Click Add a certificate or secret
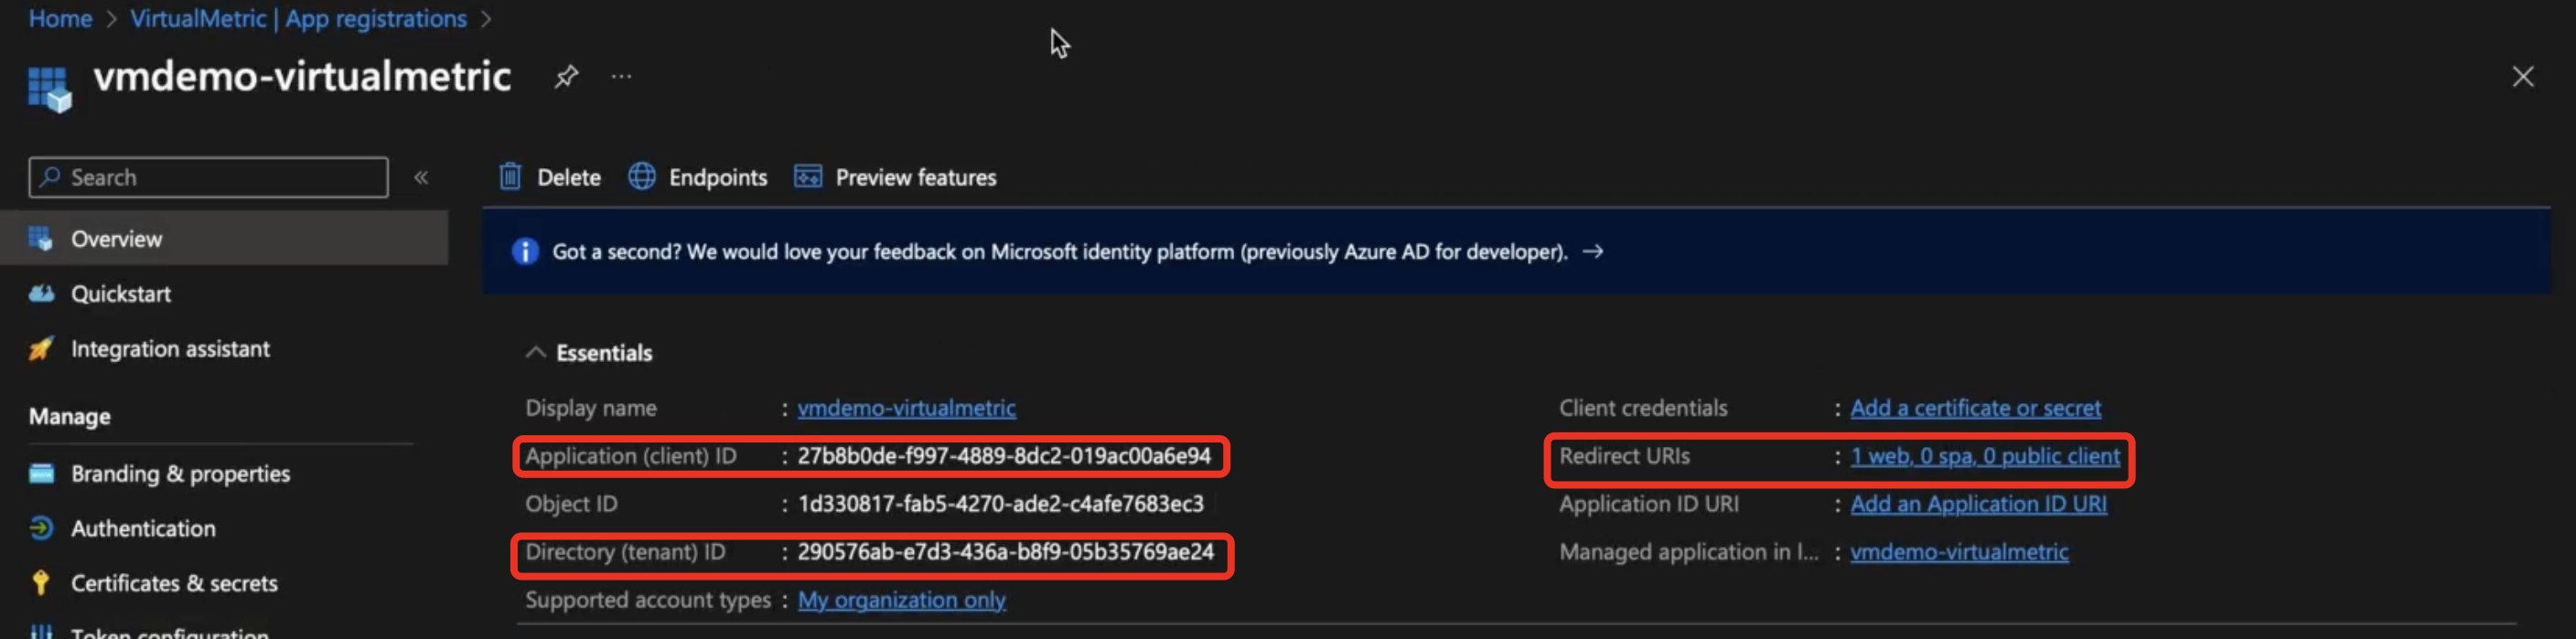The width and height of the screenshot is (2576, 639). (1975, 408)
